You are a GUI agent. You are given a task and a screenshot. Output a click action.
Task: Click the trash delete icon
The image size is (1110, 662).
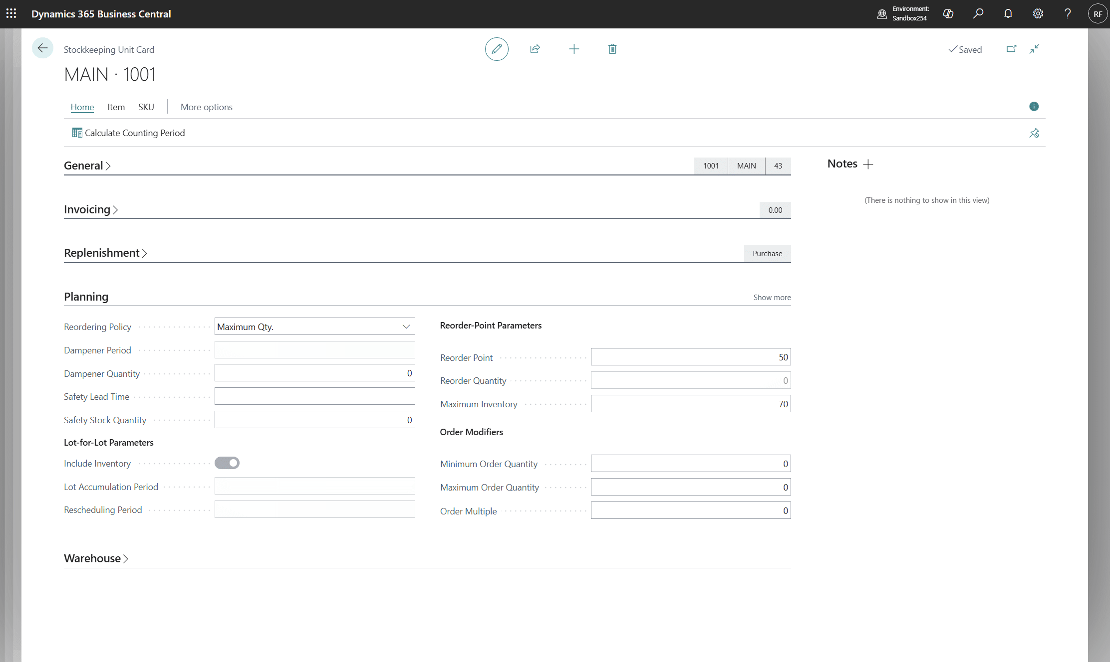(x=612, y=49)
